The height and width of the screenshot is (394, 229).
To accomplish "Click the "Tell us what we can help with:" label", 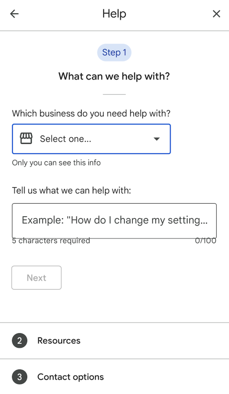I will 71,190.
